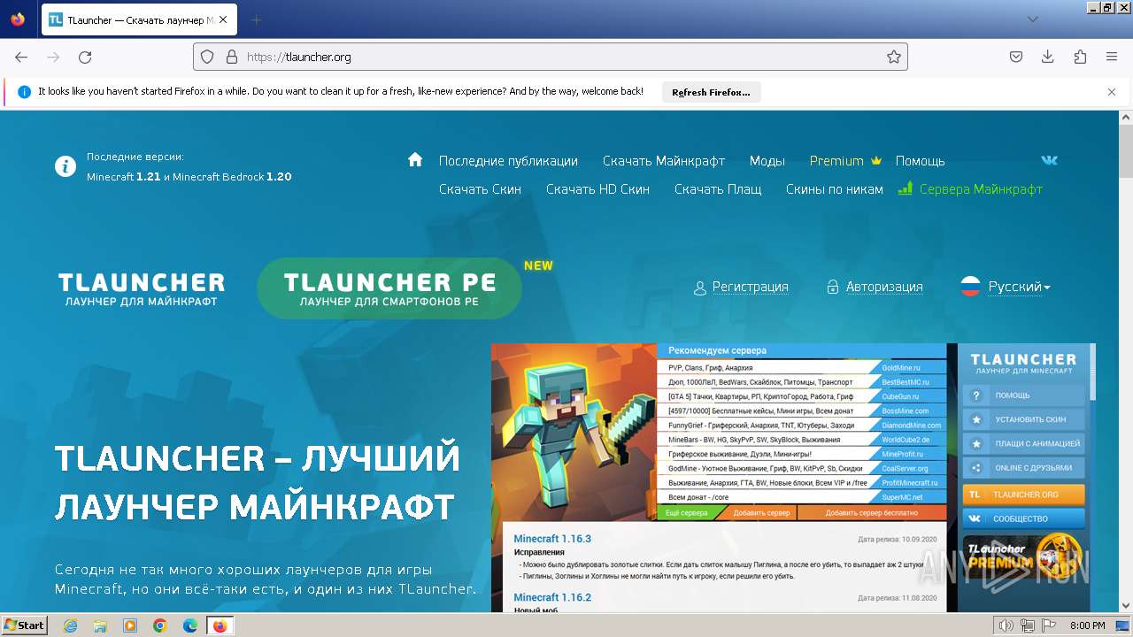Viewport: 1133px width, 637px height.
Task: Open the Регистрация link
Action: click(x=750, y=287)
